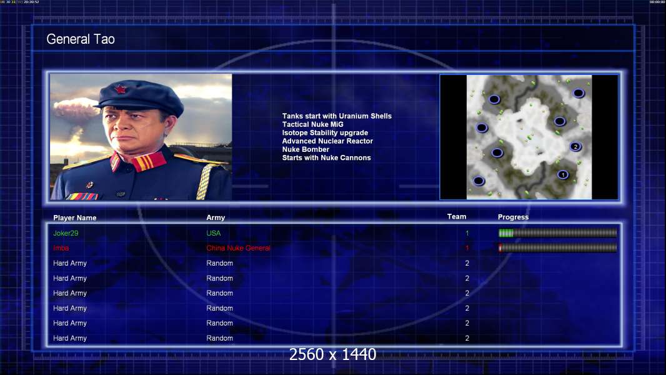Click the 'Nuke Bomber' line

306,149
